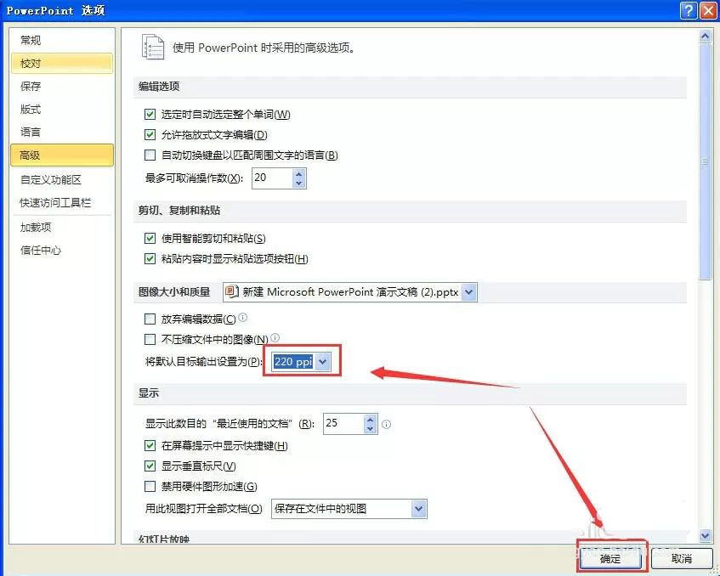Toggle 粘贴内容时显示粘贴选项按钮 checkbox
This screenshot has width=720, height=576.
tap(150, 259)
